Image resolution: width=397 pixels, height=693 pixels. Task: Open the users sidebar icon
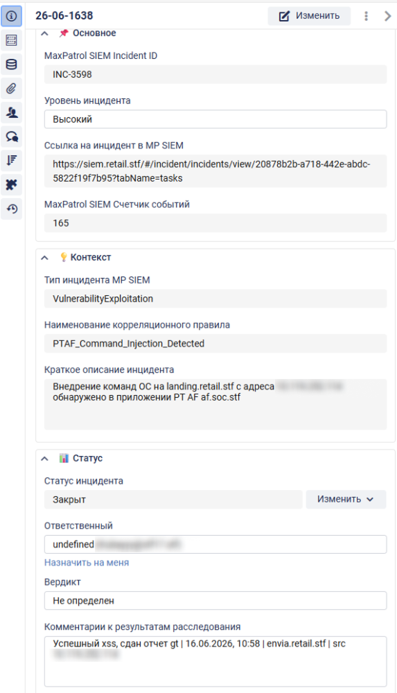pos(12,113)
